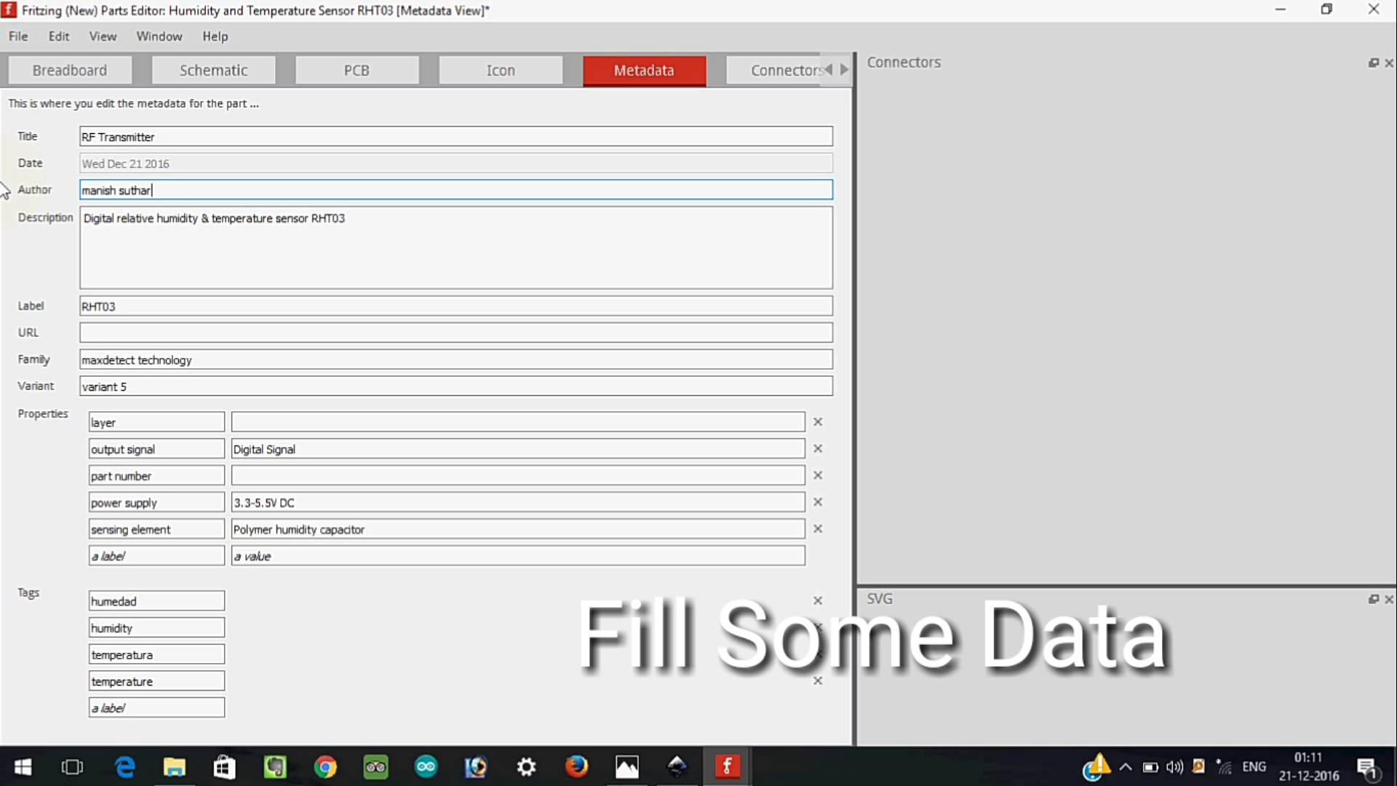Click the PCB view tab
1397x786 pixels.
[356, 70]
